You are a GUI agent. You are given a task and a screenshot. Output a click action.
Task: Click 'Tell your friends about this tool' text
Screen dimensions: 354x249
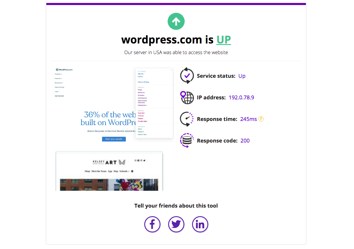click(176, 206)
